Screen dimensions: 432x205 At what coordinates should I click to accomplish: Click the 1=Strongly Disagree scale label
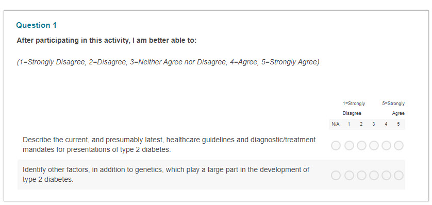coord(354,108)
